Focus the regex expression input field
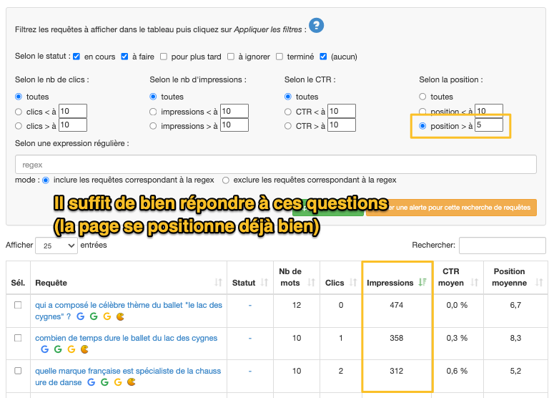The image size is (554, 398). [x=276, y=165]
